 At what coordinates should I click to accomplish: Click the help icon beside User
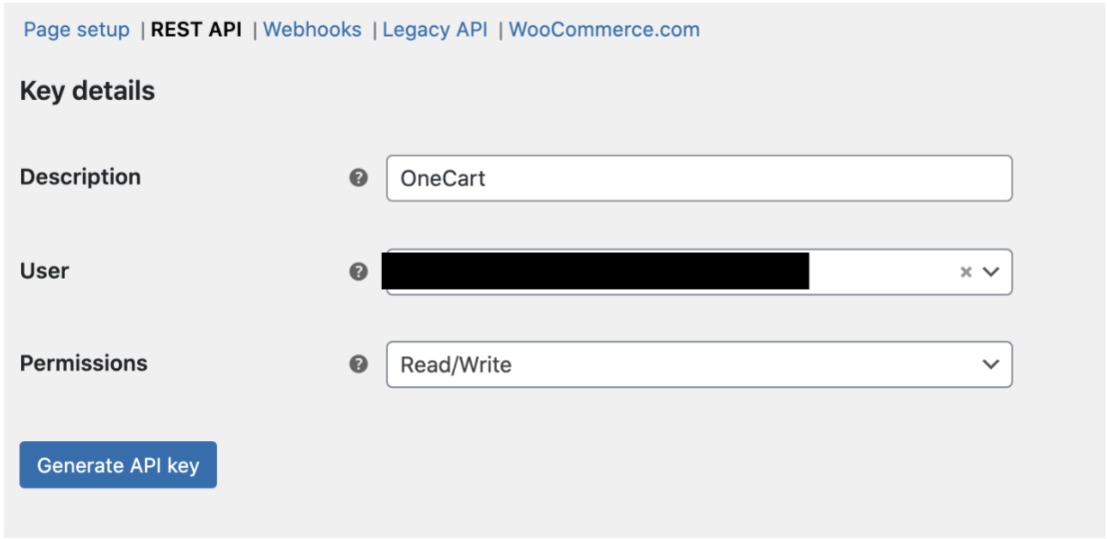click(x=359, y=271)
